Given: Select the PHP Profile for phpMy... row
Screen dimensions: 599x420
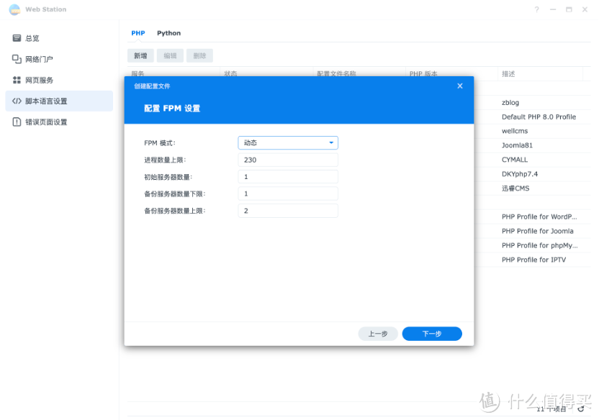Looking at the screenshot, I should coord(539,245).
